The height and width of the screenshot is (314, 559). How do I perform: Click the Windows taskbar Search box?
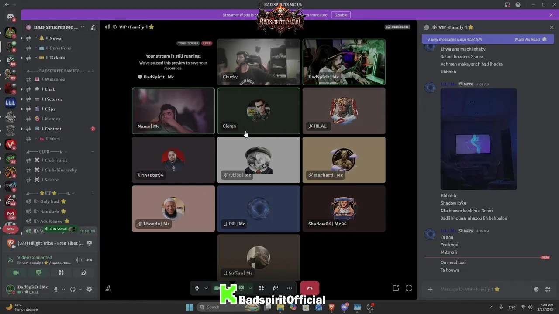coord(228,307)
